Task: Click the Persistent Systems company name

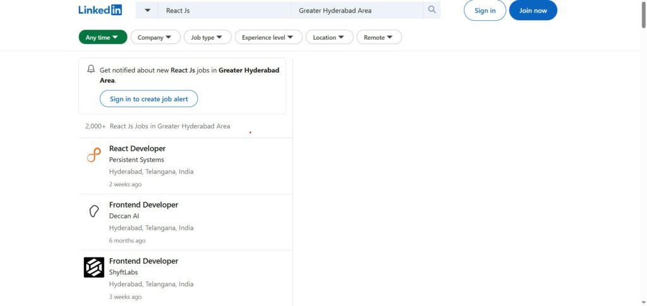Action: [136, 160]
